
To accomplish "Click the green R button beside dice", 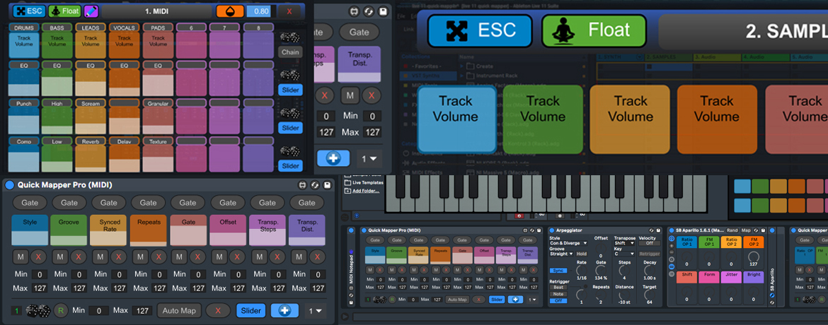I will [61, 311].
